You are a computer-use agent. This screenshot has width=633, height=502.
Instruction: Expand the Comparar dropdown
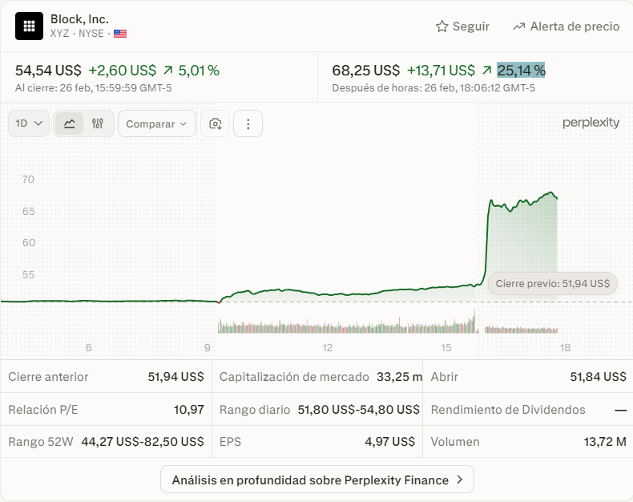[x=156, y=123]
